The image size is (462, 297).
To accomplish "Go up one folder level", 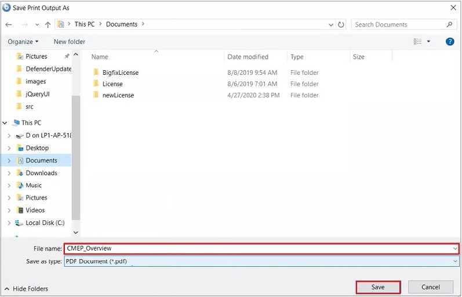I will (x=48, y=25).
